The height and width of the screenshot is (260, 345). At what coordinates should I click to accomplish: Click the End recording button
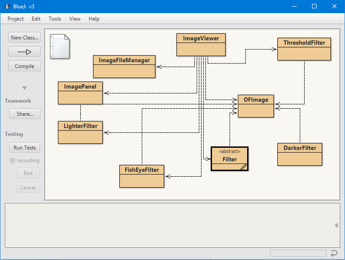coord(28,173)
